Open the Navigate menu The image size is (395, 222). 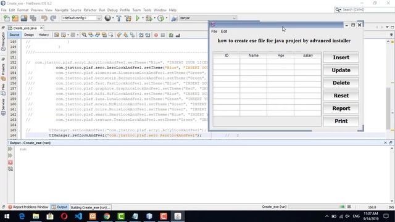[x=62, y=10]
